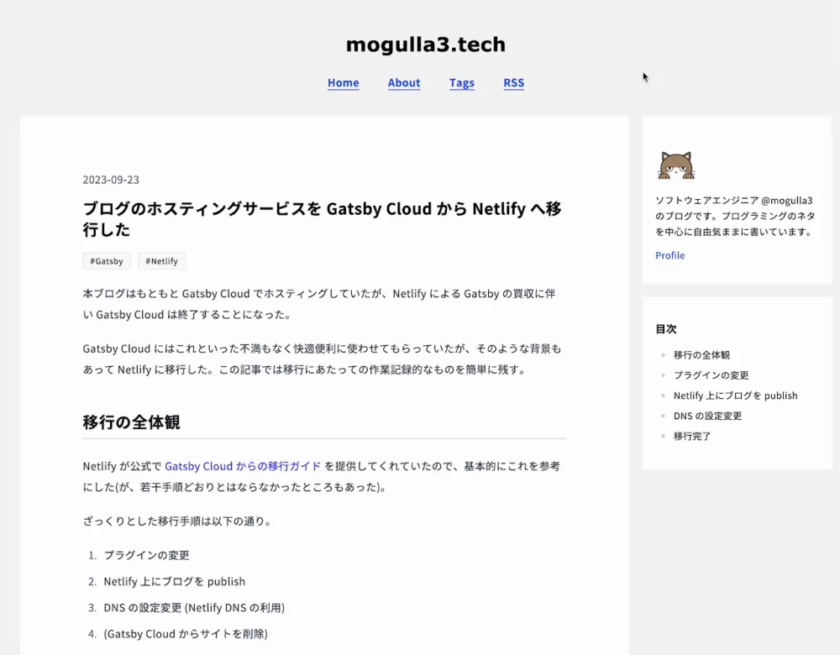Jump to 移行完了 in table of contents

692,437
